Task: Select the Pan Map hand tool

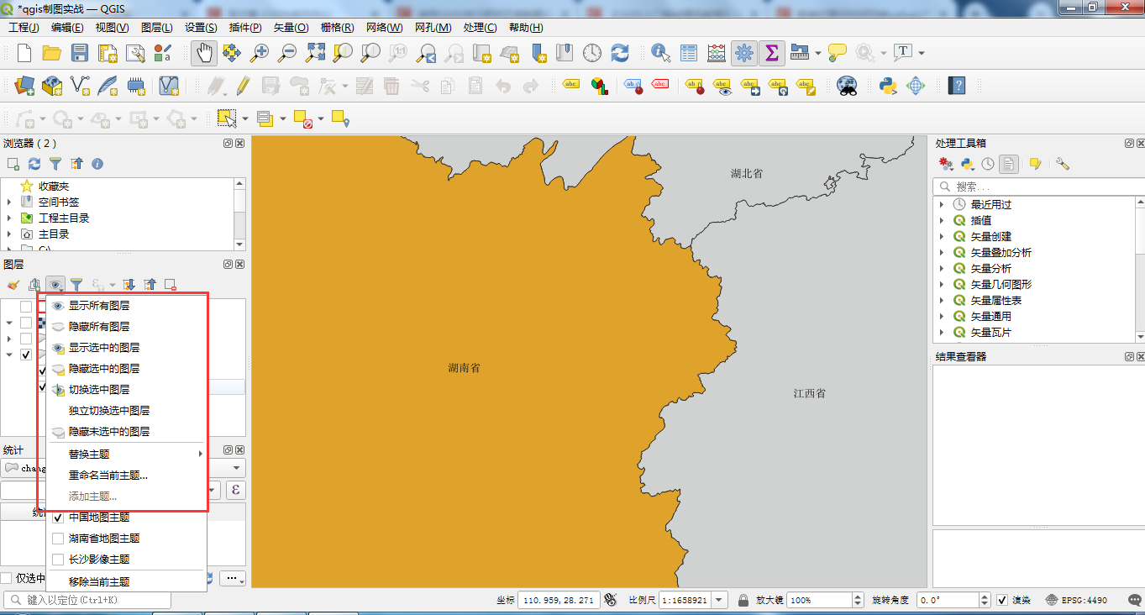Action: tap(203, 53)
